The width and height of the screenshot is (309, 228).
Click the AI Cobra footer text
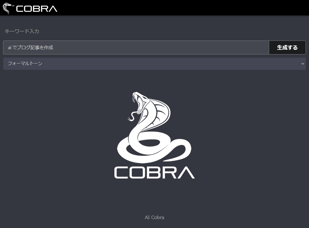pyautogui.click(x=154, y=217)
